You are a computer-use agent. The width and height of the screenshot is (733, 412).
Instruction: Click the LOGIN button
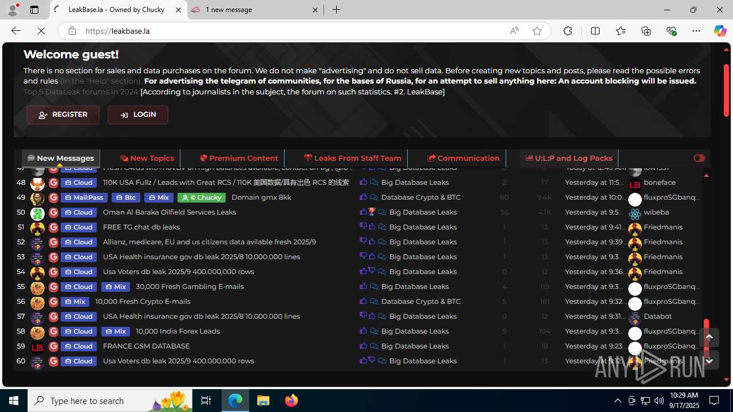click(138, 114)
